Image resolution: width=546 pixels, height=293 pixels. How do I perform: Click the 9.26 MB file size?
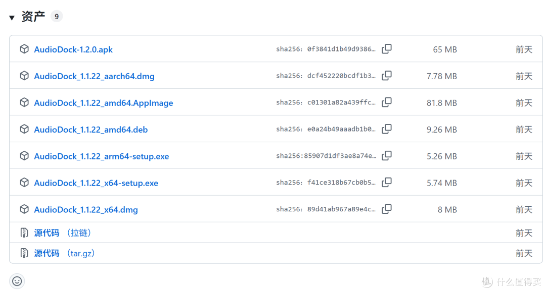coord(441,130)
